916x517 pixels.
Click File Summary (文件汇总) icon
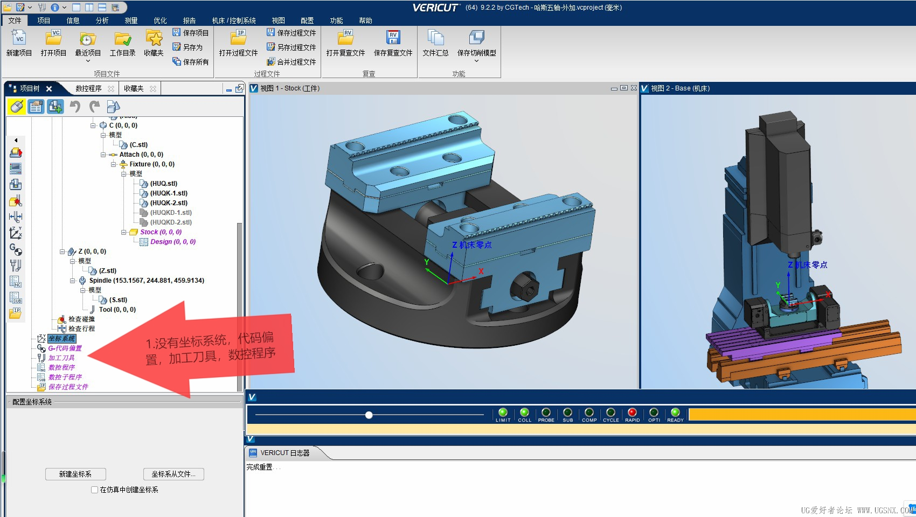tap(435, 38)
